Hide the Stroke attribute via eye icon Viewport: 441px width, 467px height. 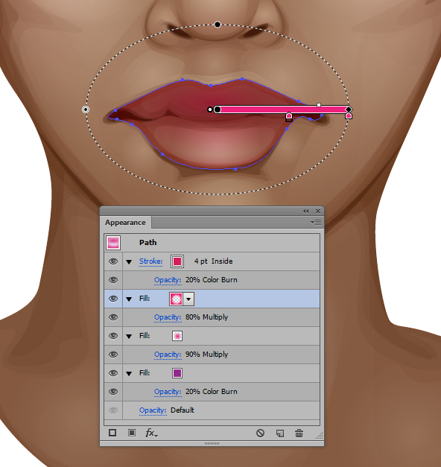(113, 261)
